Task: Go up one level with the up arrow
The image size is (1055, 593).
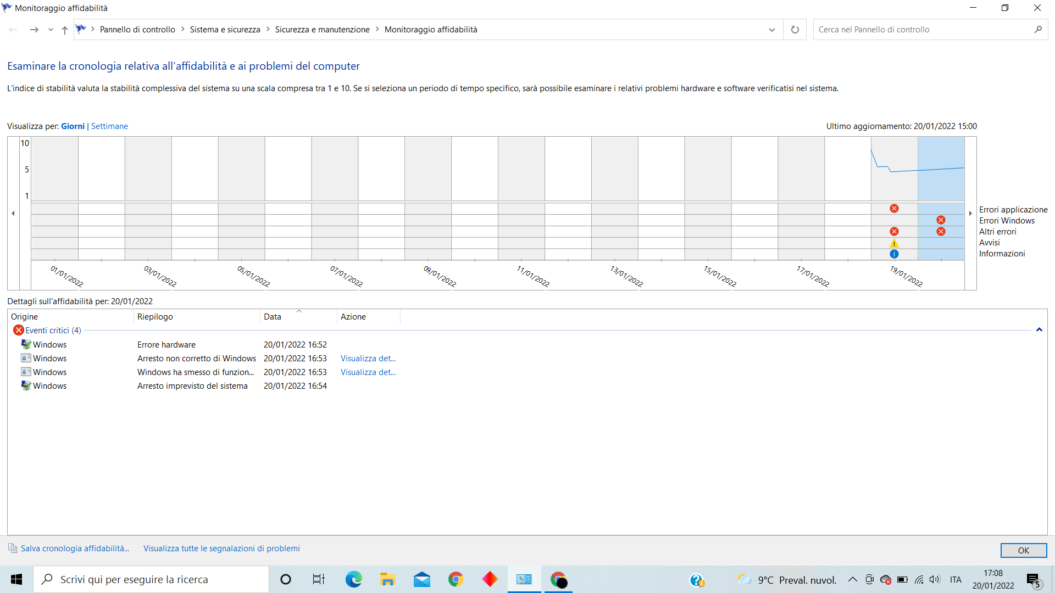Action: click(x=65, y=30)
